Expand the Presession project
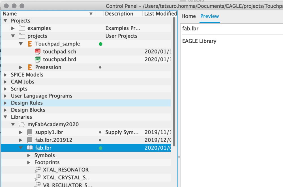This screenshot has height=187, width=283. (21, 68)
